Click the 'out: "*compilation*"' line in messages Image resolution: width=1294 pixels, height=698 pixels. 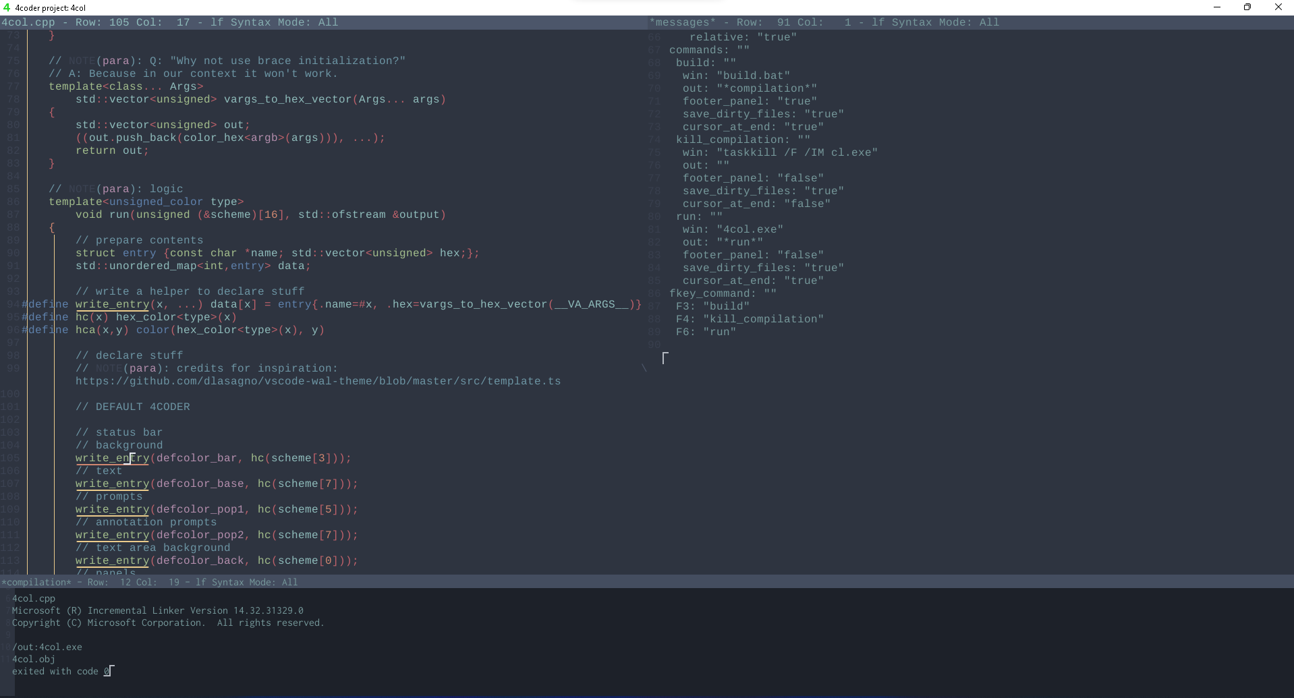[750, 88]
